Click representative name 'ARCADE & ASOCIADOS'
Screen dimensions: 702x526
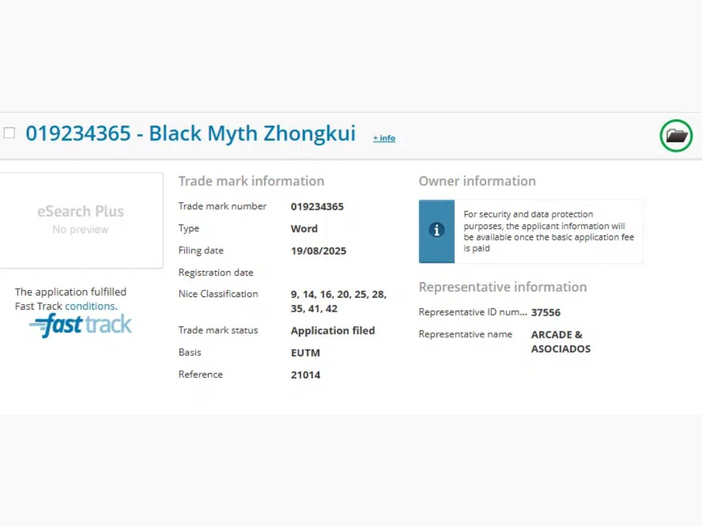561,341
